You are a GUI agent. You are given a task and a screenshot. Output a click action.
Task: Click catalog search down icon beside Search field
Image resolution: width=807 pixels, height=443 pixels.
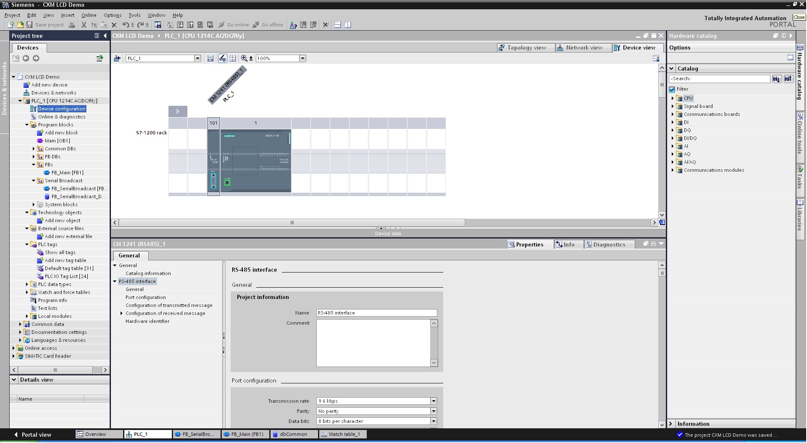pyautogui.click(x=776, y=79)
